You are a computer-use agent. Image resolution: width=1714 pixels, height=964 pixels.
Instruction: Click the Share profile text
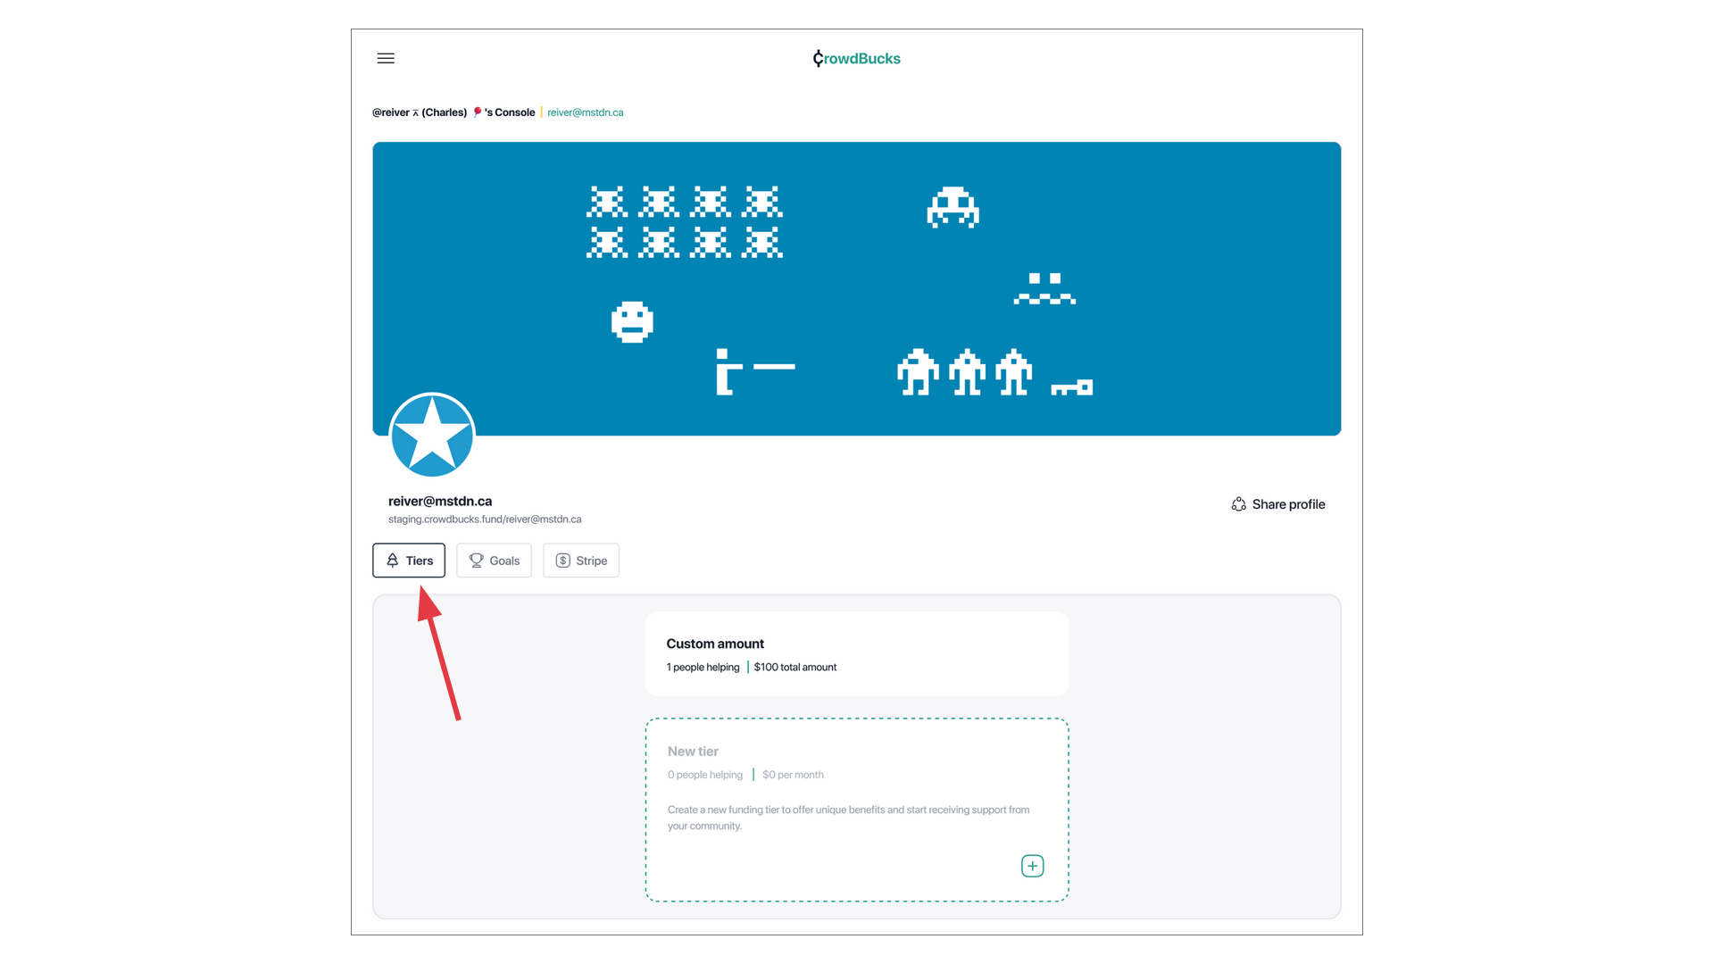[x=1288, y=504]
